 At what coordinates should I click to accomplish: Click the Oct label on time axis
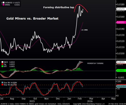tap(35, 99)
